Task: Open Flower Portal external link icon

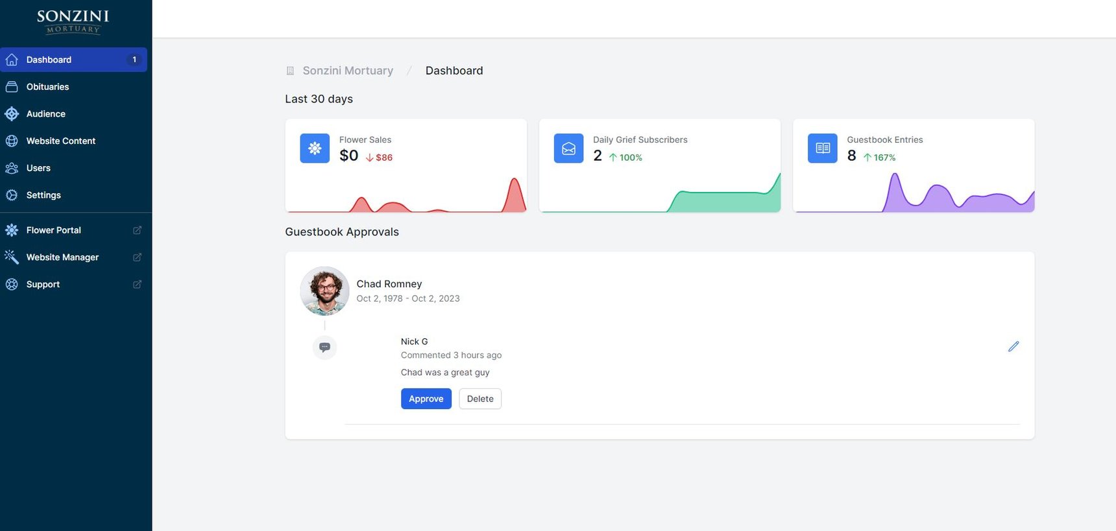Action: [x=137, y=230]
